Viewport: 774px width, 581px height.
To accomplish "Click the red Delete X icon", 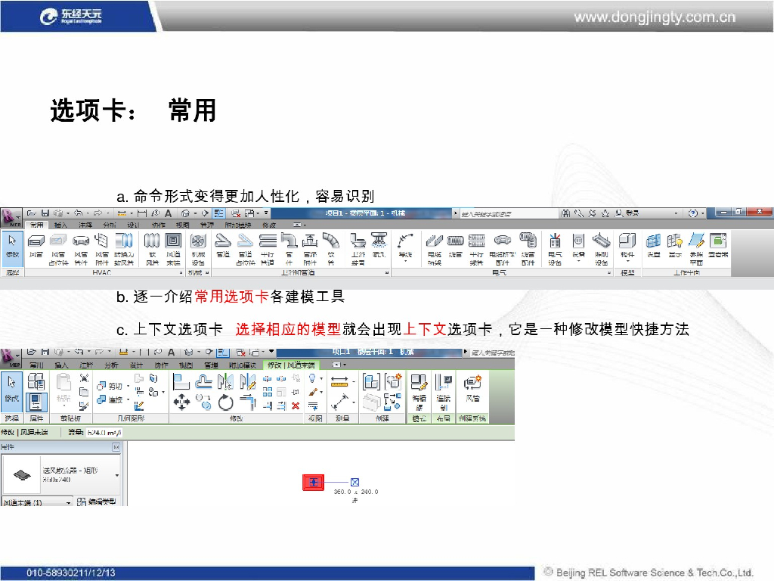I will click(296, 405).
